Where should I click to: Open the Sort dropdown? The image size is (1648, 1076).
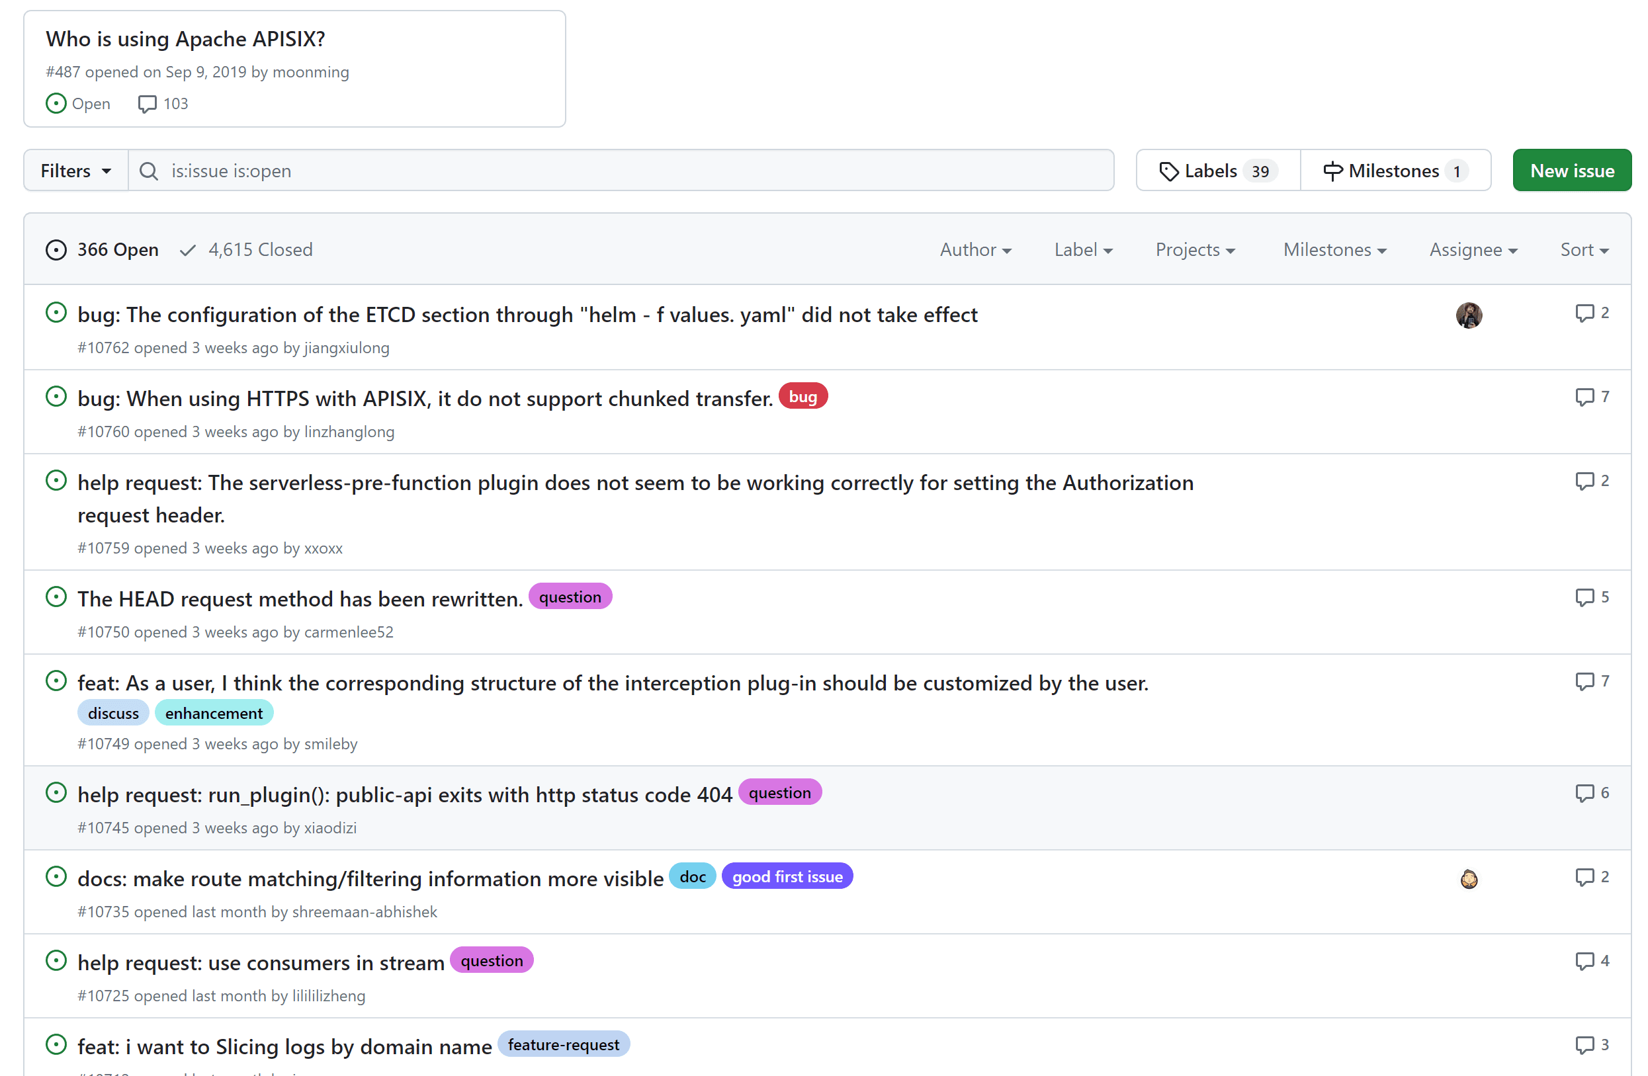pyautogui.click(x=1584, y=250)
